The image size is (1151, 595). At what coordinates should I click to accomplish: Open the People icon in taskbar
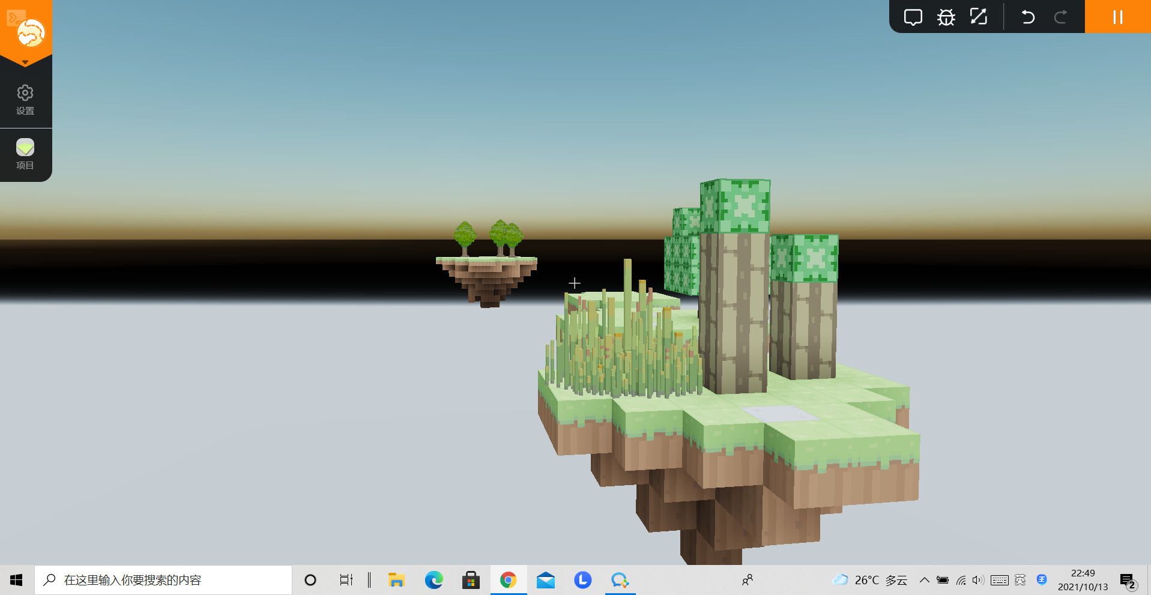(x=748, y=580)
